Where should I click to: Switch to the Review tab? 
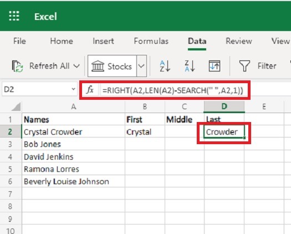(239, 41)
